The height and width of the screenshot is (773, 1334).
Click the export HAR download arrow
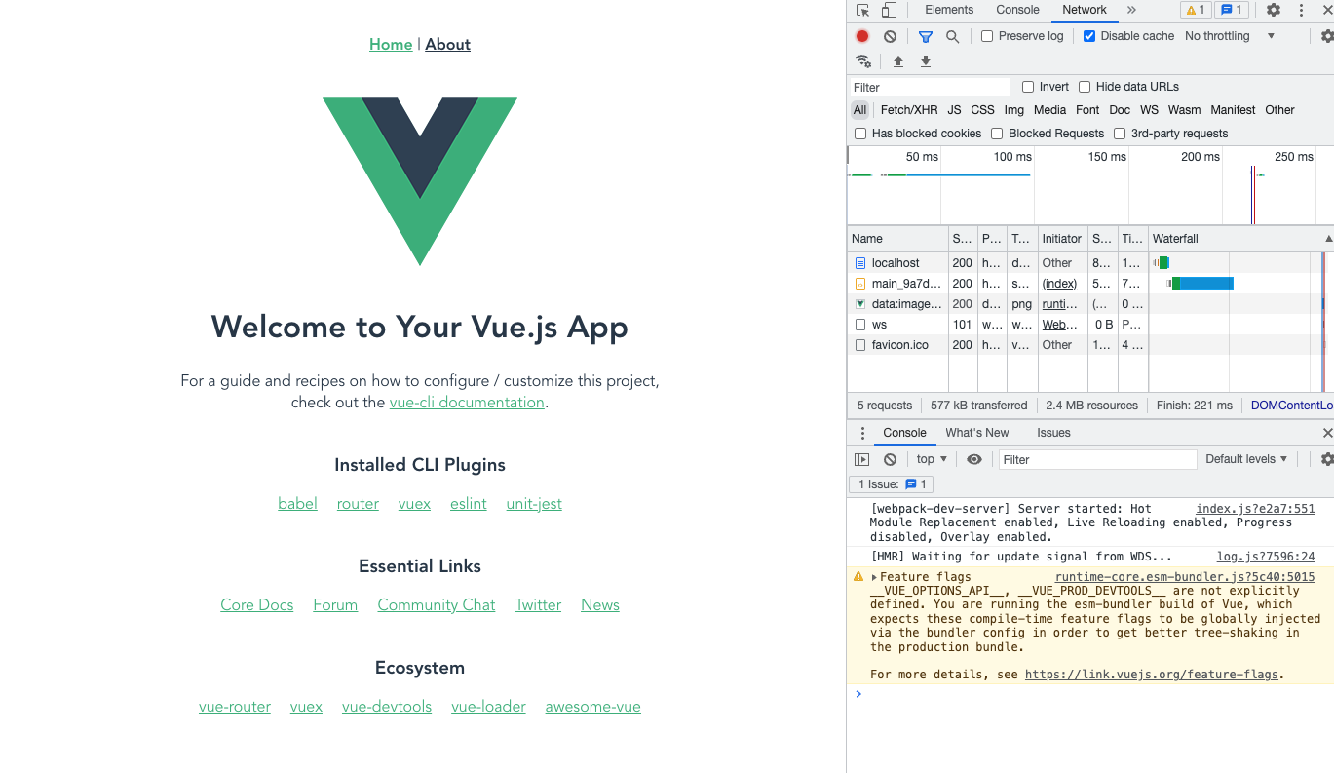[926, 61]
